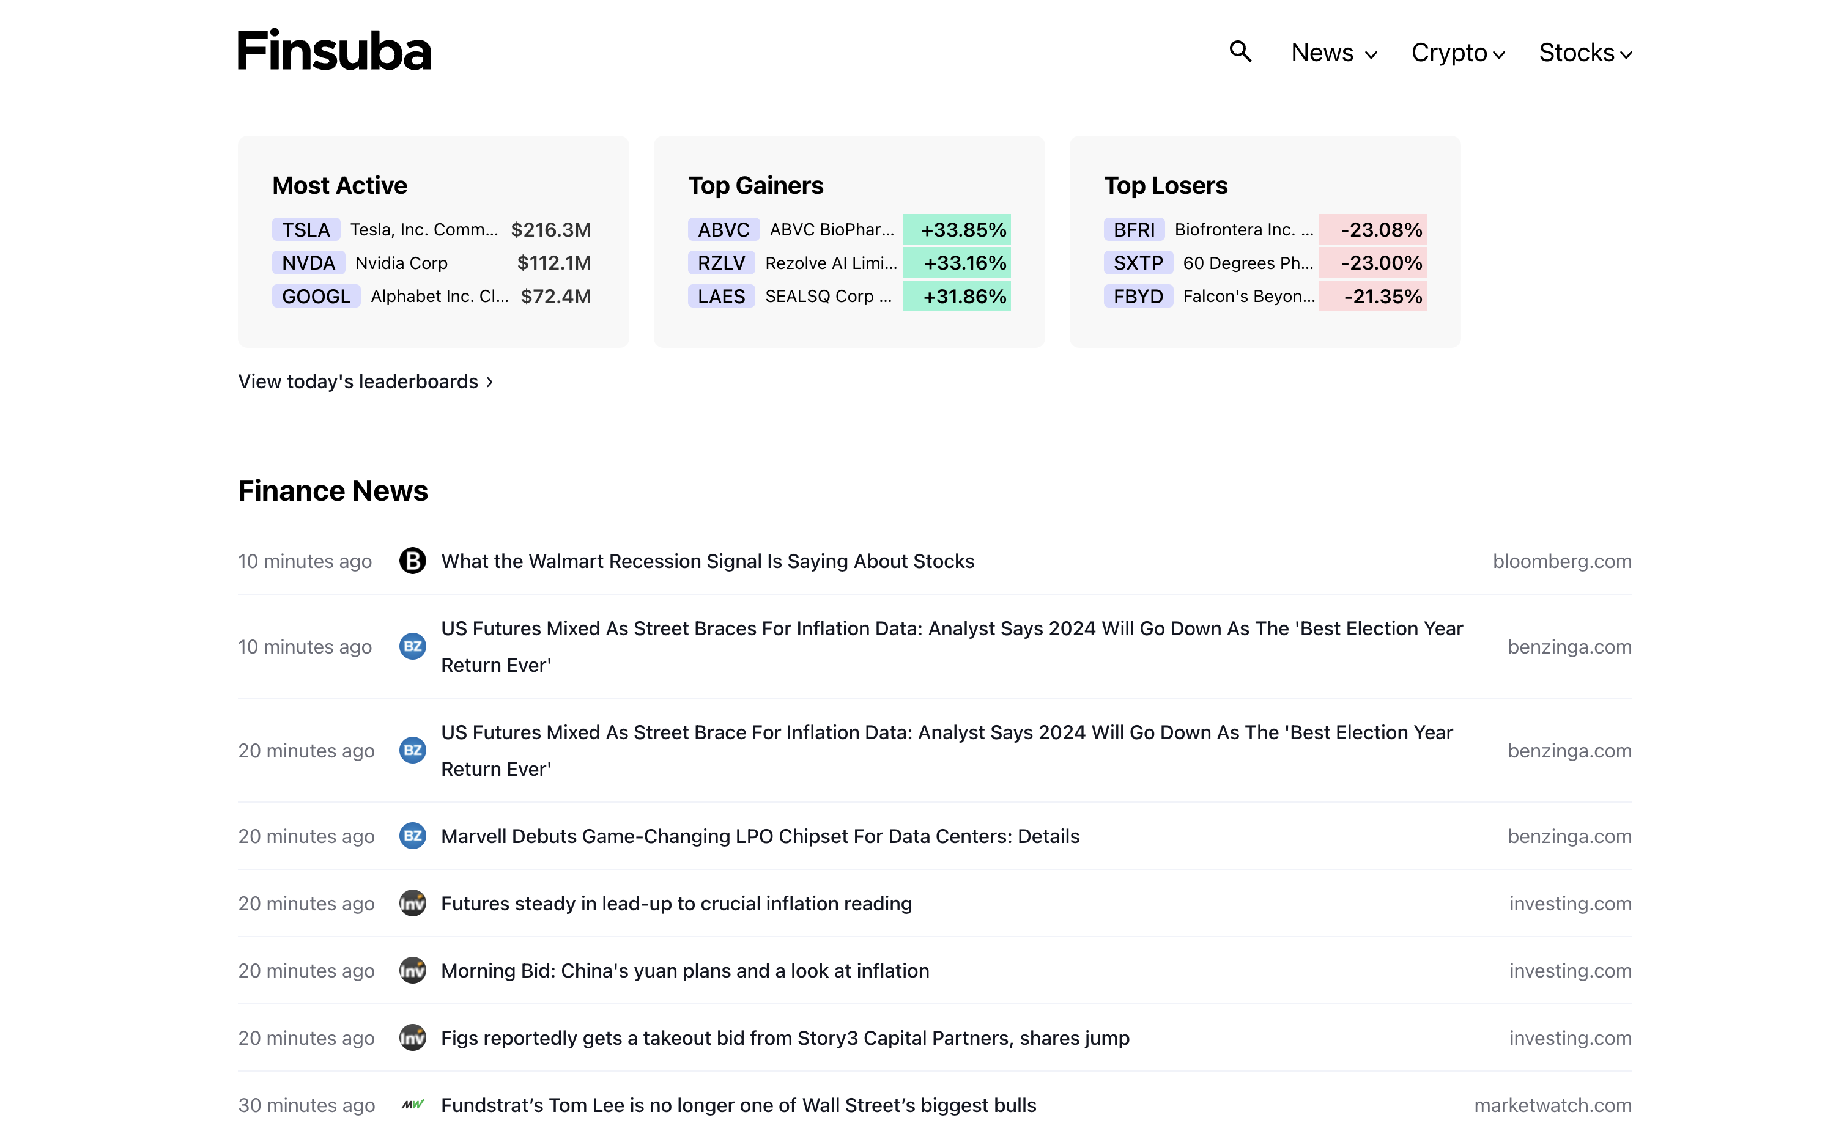Open 'Street Brace For Inflation' article
The image size is (1836, 1131).
[947, 750]
